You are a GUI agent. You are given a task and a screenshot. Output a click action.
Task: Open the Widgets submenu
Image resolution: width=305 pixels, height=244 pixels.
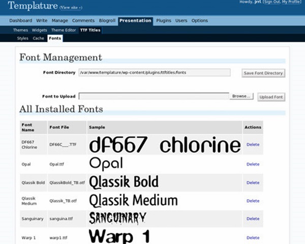coord(39,30)
